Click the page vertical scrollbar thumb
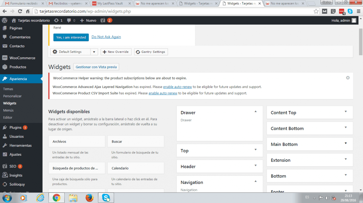Image resolution: width=363 pixels, height=203 pixels. pyautogui.click(x=360, y=42)
